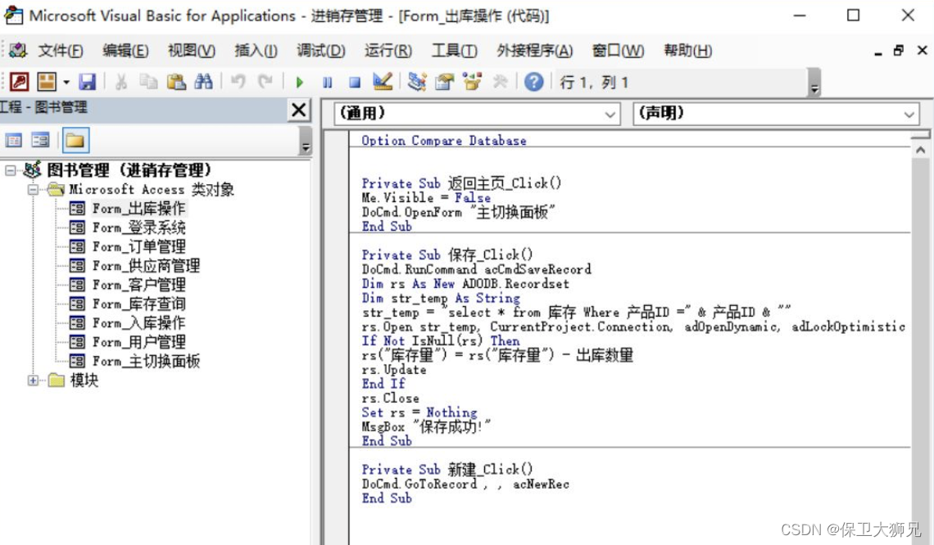Image resolution: width=934 pixels, height=545 pixels.
Task: Select Form_库存查询 in project tree
Action: click(x=138, y=304)
